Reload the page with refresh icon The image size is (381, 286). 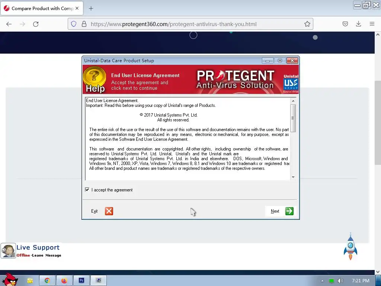tap(36, 24)
